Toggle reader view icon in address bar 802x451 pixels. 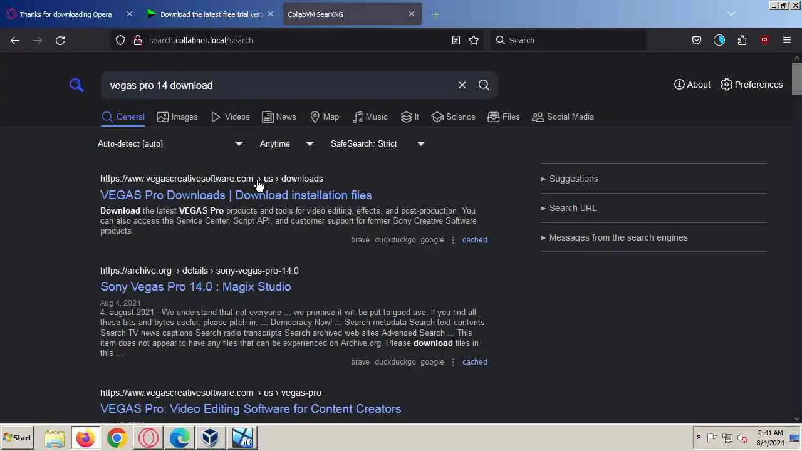tap(456, 40)
